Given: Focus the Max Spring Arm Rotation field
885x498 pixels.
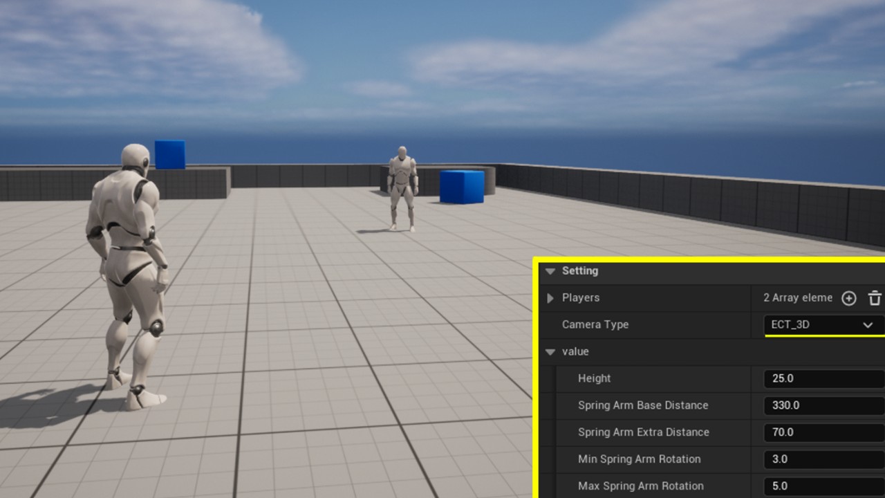Looking at the screenshot, I should [823, 486].
